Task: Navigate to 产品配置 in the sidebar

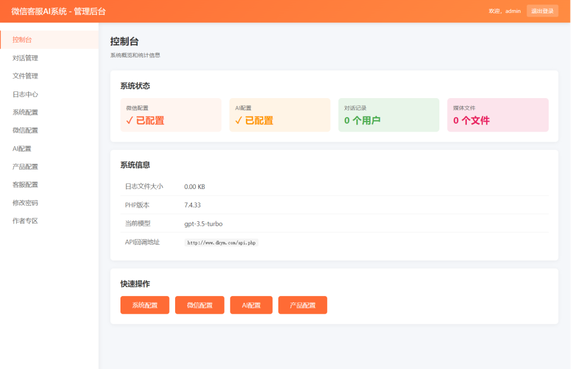Action: pyautogui.click(x=26, y=166)
